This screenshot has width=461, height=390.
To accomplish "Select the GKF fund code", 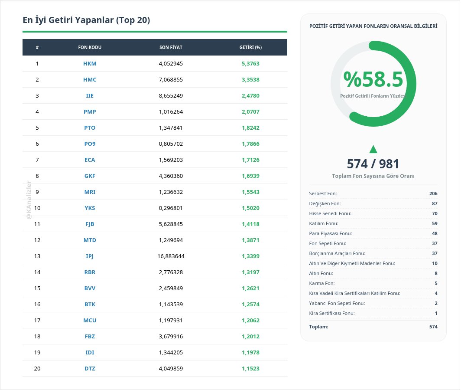I will click(90, 176).
